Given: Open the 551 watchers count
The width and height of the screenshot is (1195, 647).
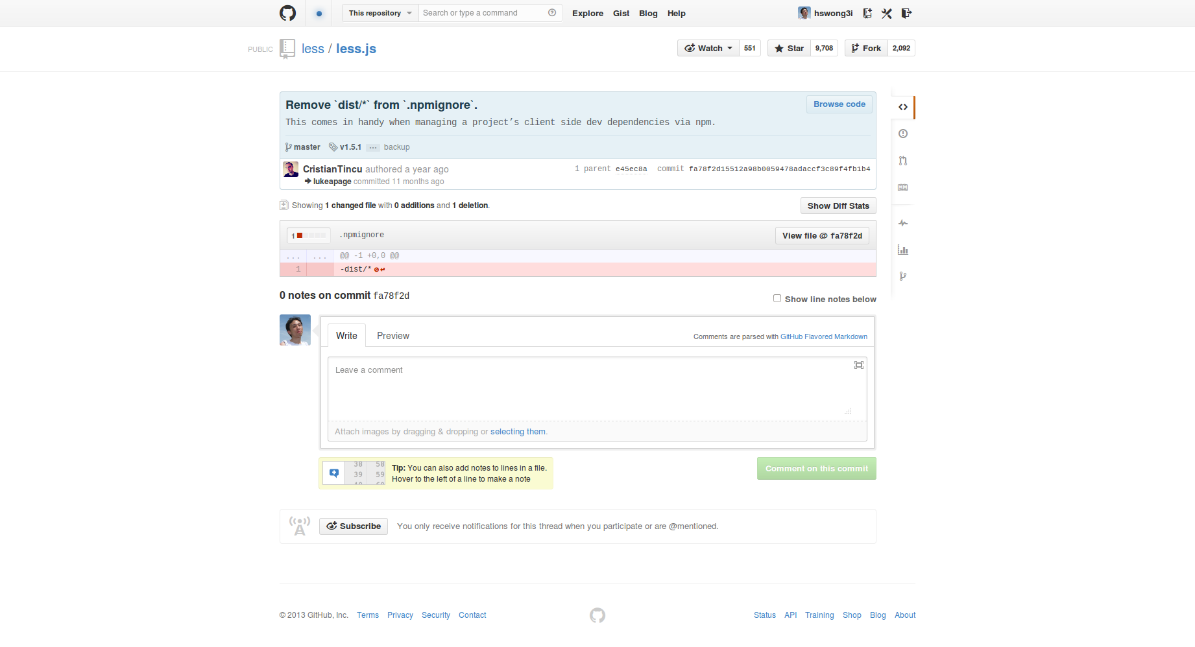Looking at the screenshot, I should tap(750, 48).
